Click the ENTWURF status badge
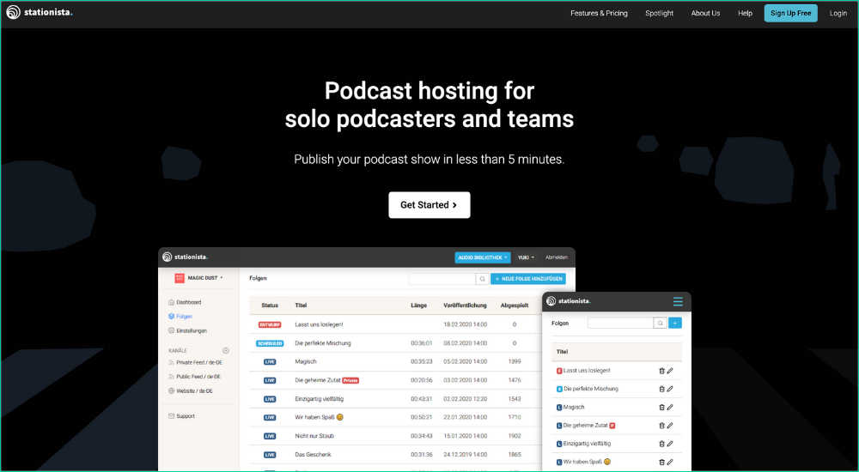The width and height of the screenshot is (859, 472). pos(270,324)
